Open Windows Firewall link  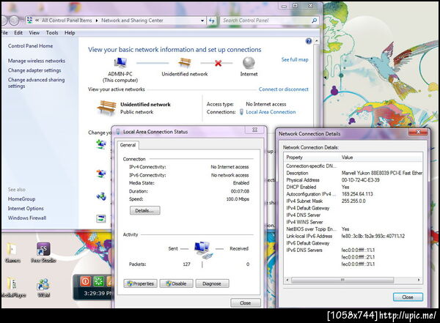27,218
